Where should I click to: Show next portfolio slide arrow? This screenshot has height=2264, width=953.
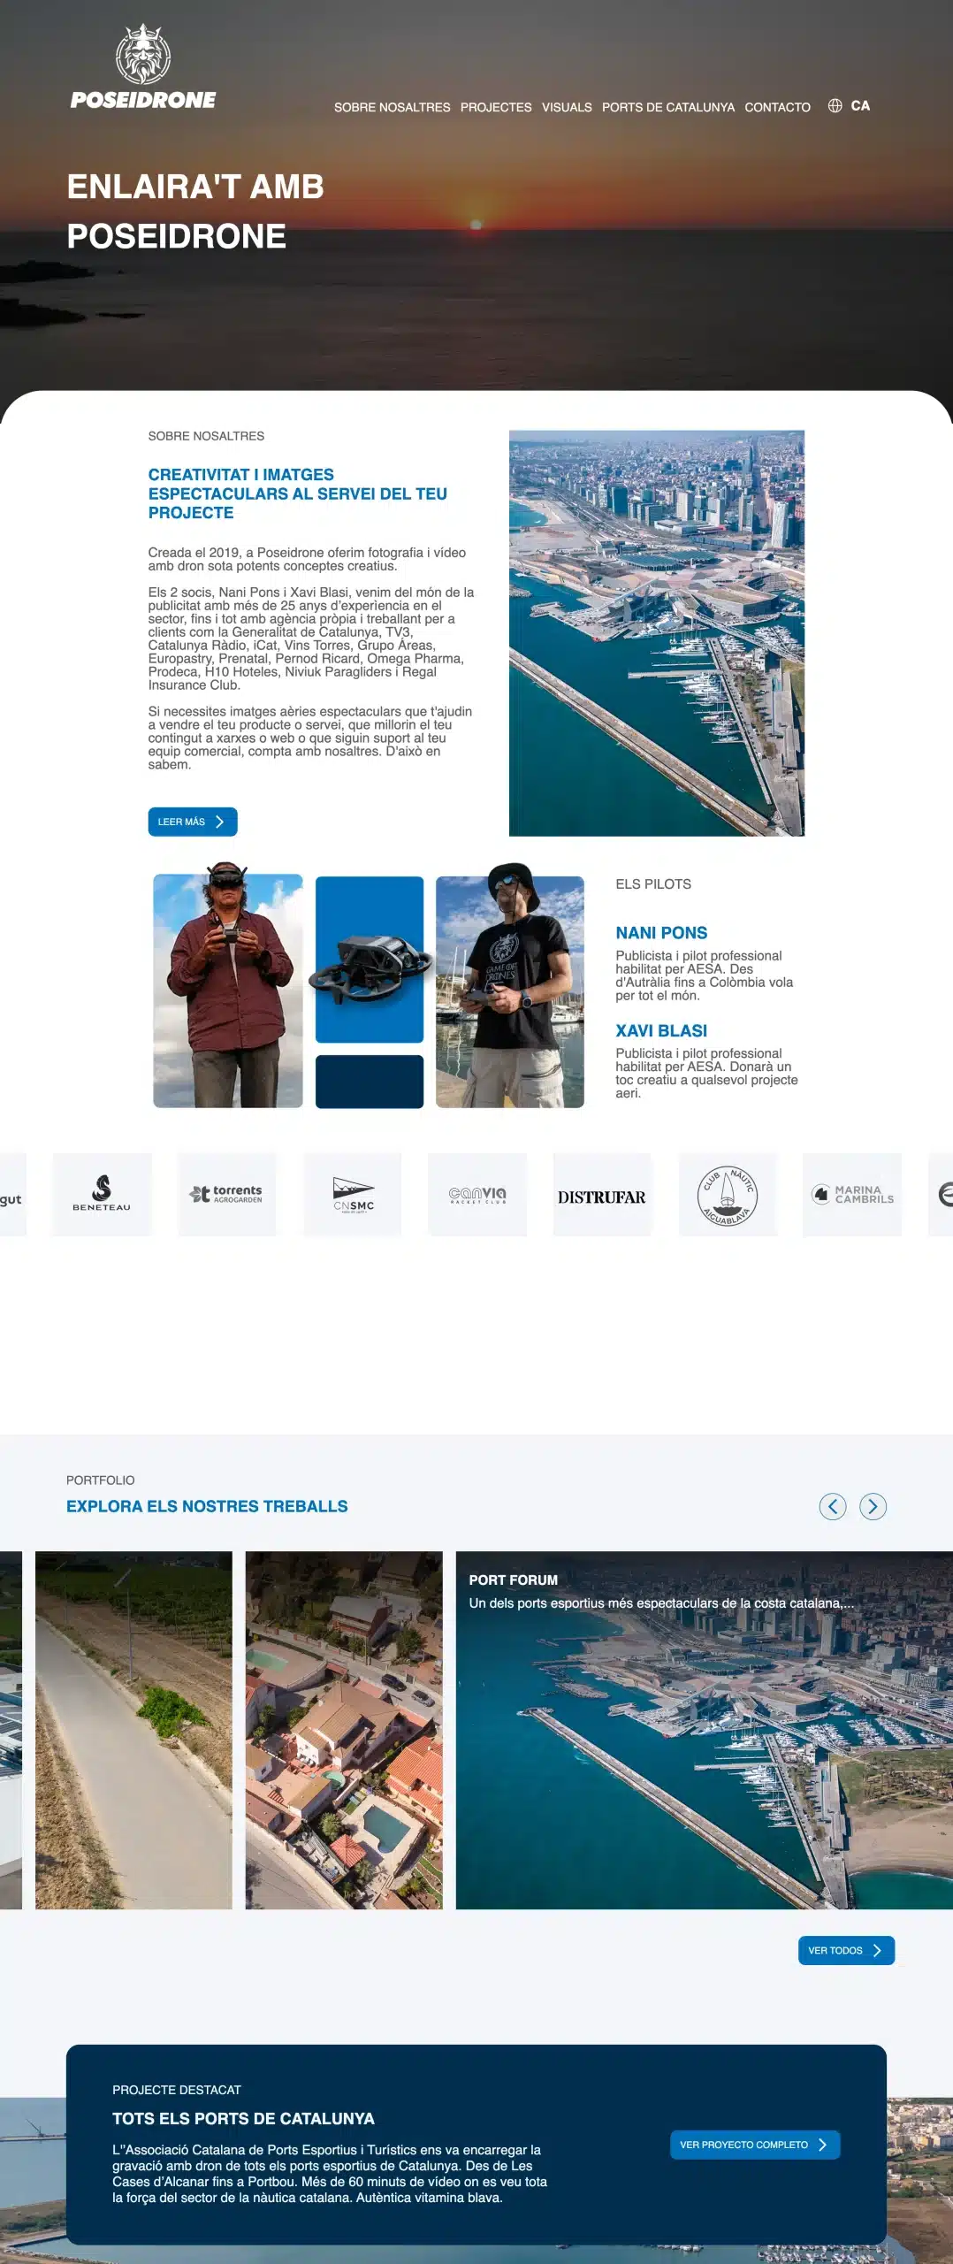click(x=873, y=1506)
